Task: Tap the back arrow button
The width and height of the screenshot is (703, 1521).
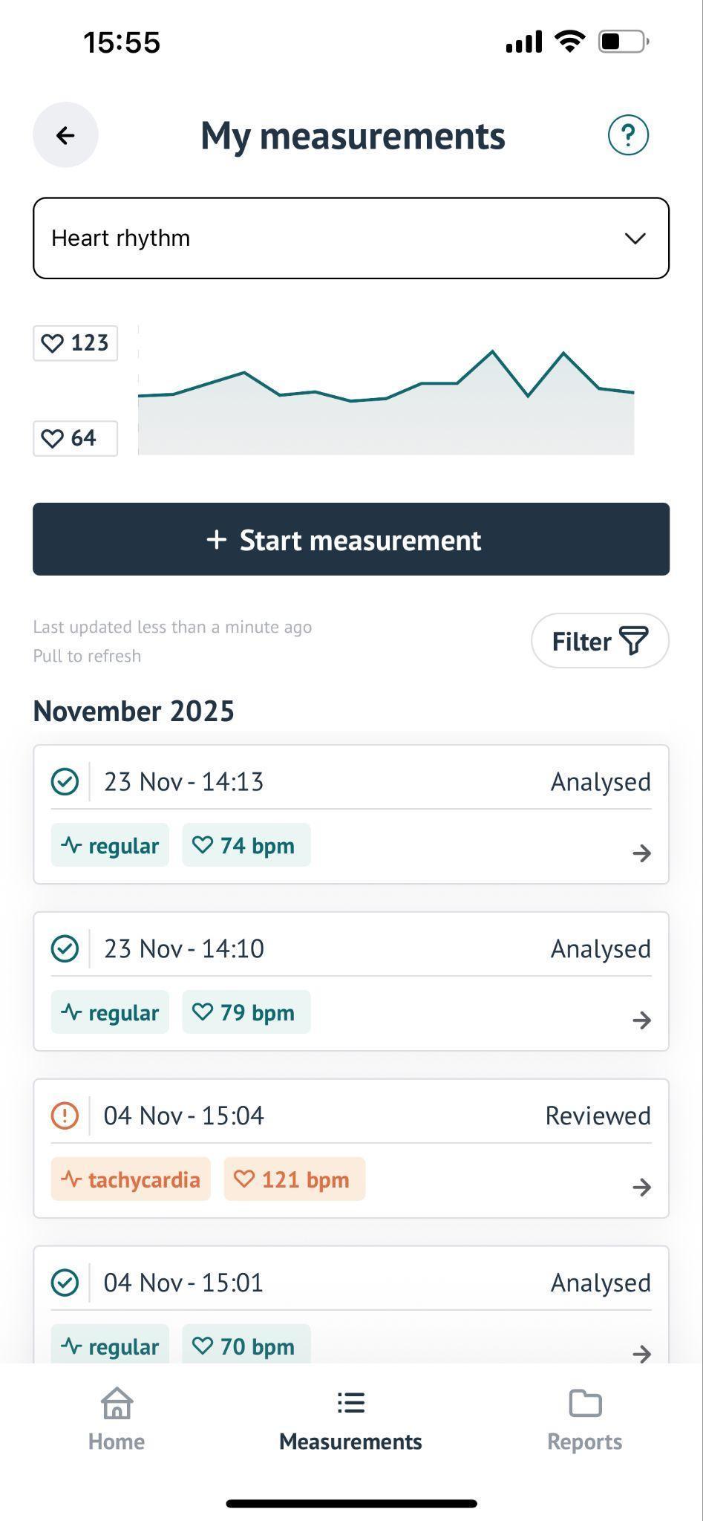Action: (x=65, y=134)
